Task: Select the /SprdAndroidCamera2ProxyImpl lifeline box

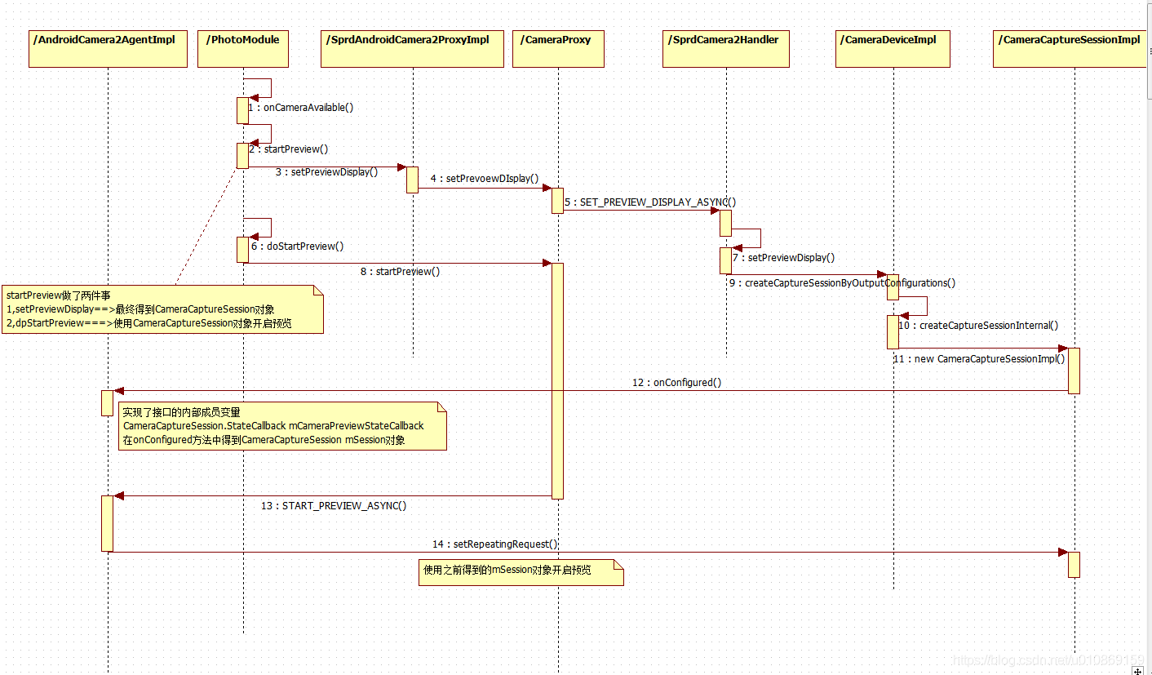Action: tap(413, 48)
